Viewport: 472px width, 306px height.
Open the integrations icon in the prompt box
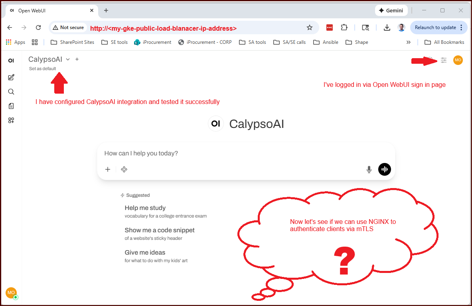pyautogui.click(x=124, y=169)
